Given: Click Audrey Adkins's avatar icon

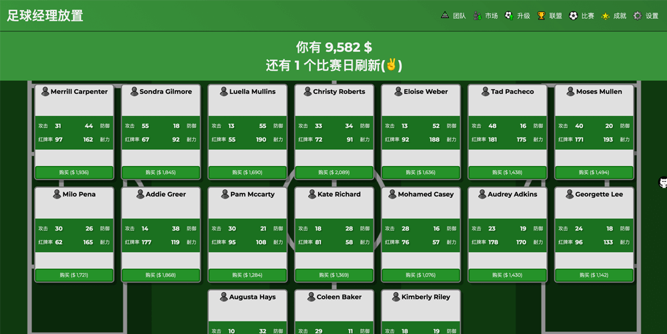Looking at the screenshot, I should (482, 194).
